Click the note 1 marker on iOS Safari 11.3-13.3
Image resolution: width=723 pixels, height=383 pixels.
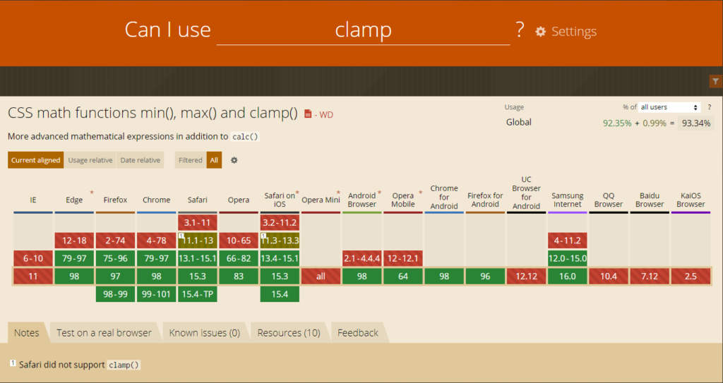coord(263,236)
